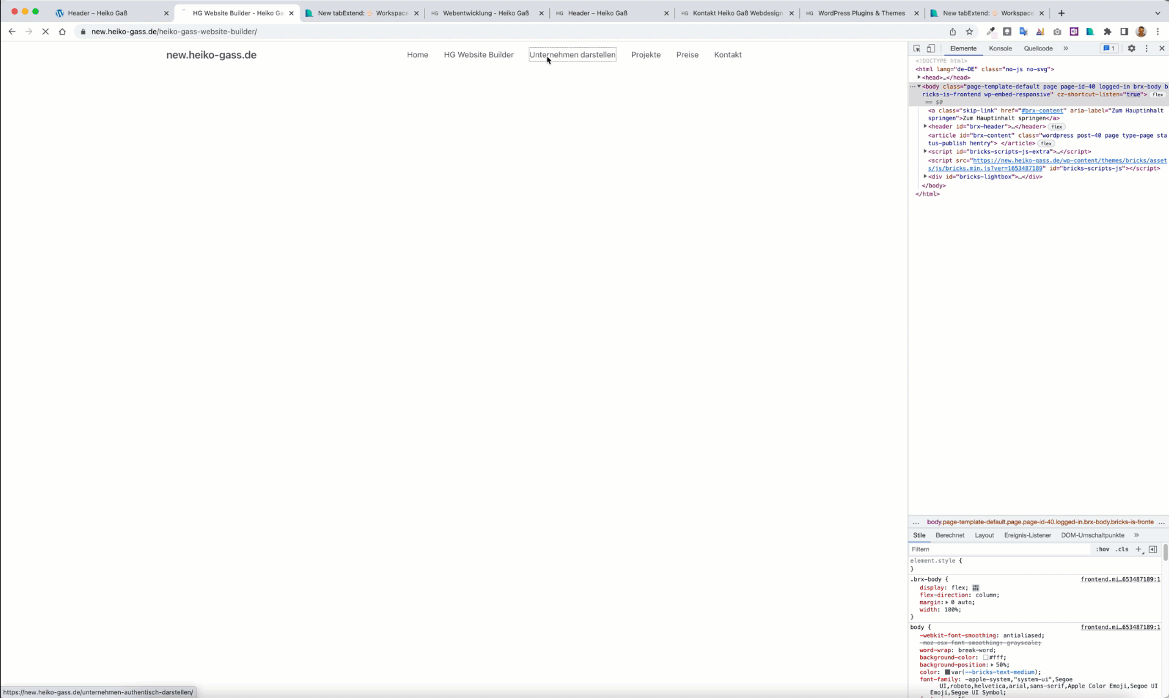Open the OneNote clipper extension
This screenshot has width=1169, height=698.
pos(1074,32)
